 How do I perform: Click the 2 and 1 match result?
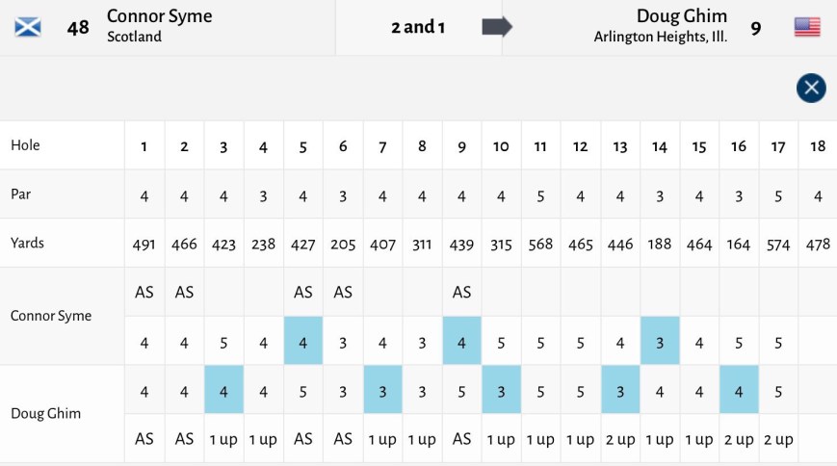(x=418, y=27)
